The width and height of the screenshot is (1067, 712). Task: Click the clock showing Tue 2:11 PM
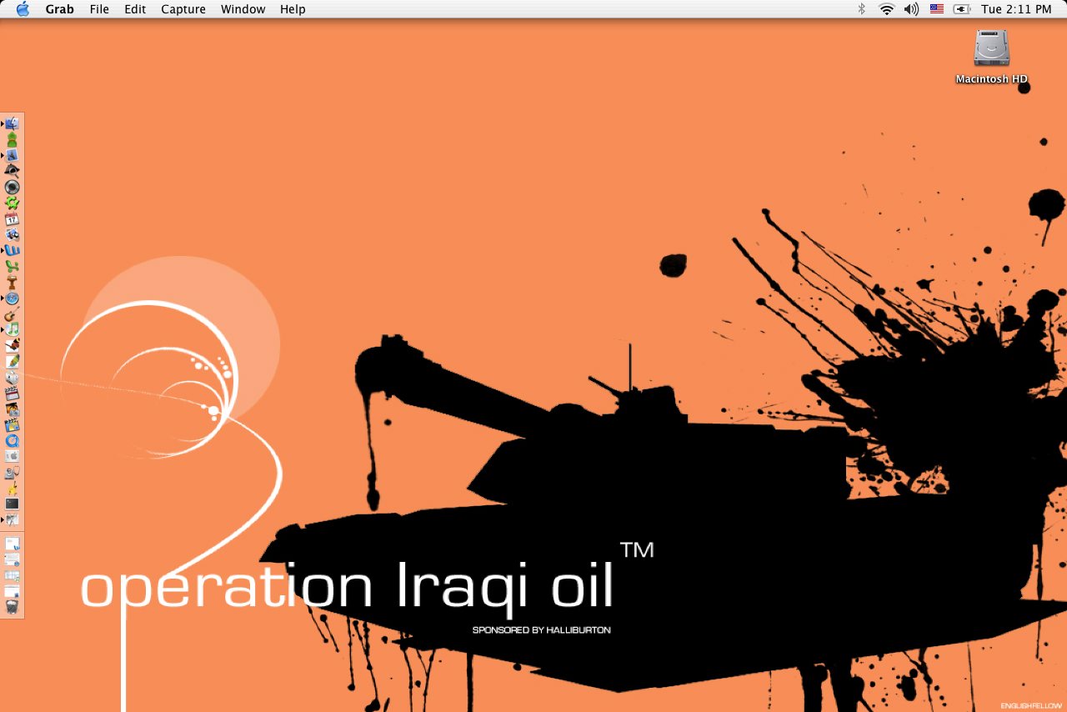point(1016,9)
